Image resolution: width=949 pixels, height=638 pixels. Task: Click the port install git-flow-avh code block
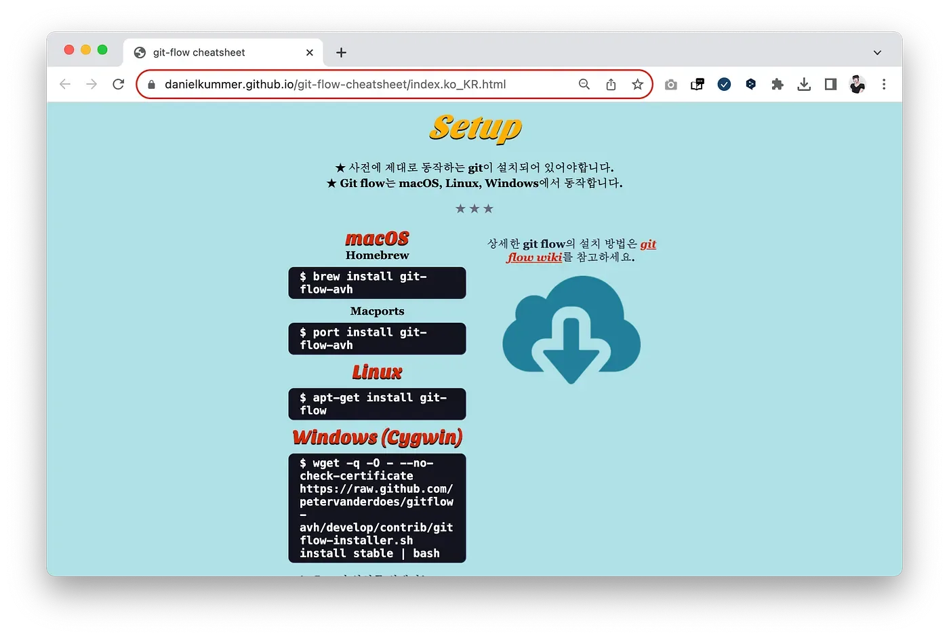click(x=377, y=338)
